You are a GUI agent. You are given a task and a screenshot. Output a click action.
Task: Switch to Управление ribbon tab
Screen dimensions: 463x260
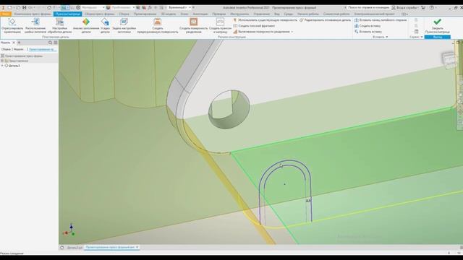click(261, 14)
